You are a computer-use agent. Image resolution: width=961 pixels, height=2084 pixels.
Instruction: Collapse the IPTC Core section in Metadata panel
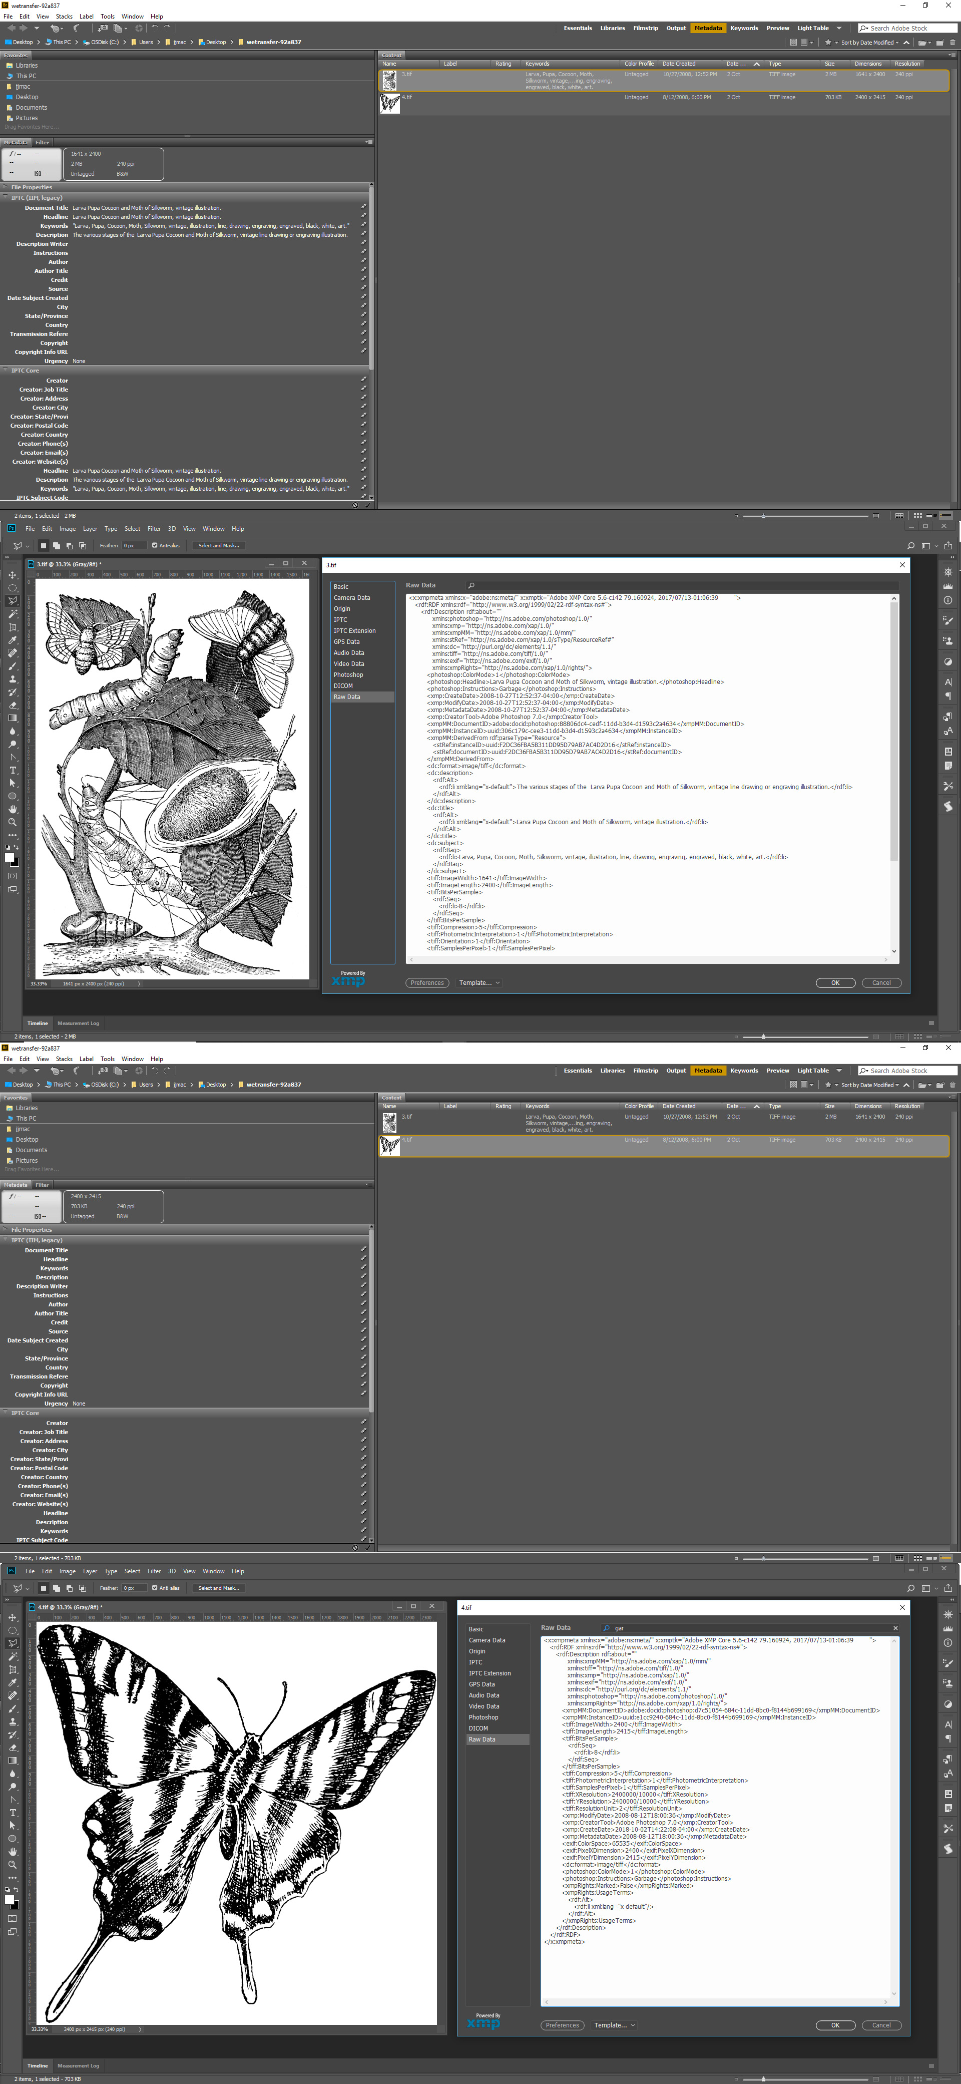[x=7, y=370]
